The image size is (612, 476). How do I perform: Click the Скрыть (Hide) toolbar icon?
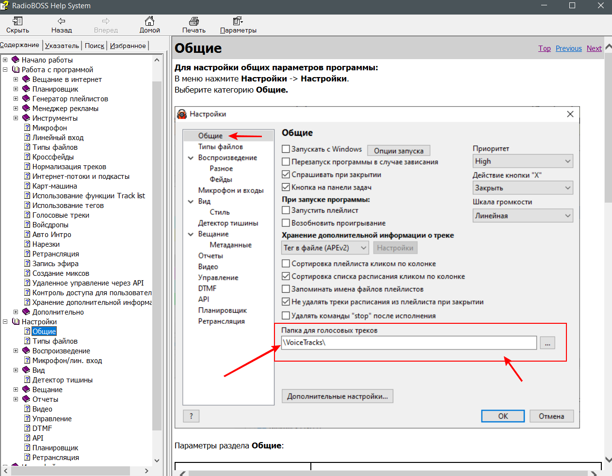pyautogui.click(x=17, y=21)
